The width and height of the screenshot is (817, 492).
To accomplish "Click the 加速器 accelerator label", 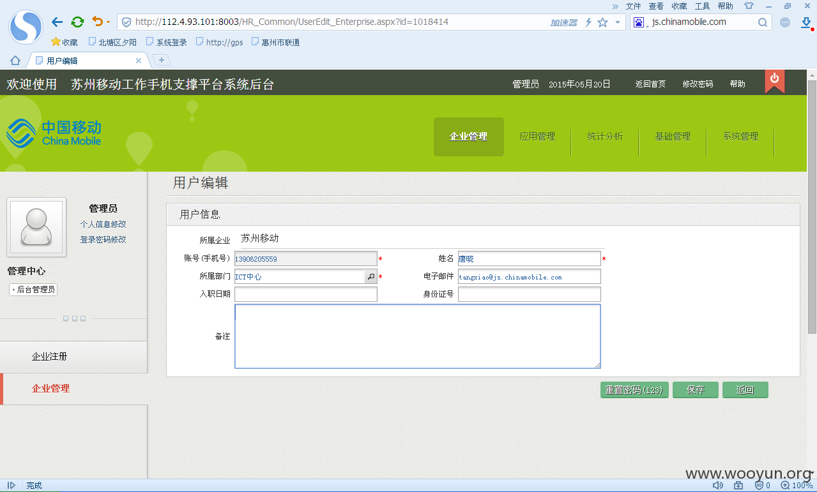I will (563, 22).
